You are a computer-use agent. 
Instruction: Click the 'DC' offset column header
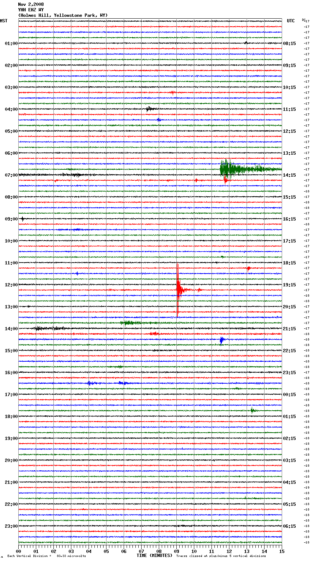303,20
